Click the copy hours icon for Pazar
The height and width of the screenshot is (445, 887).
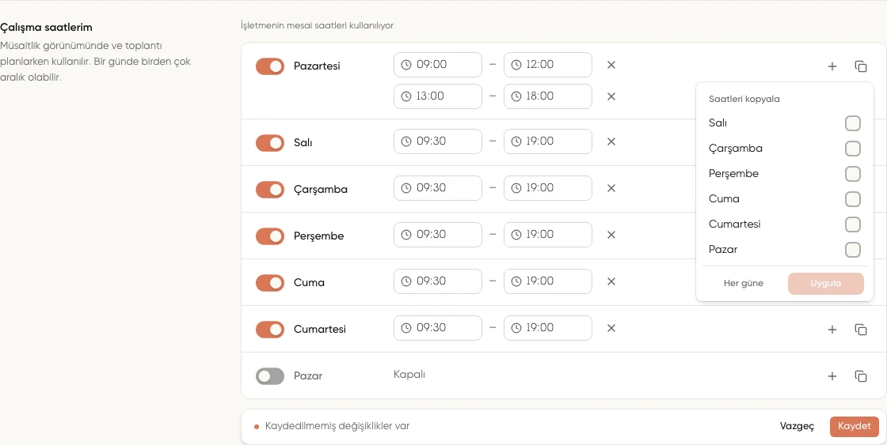tap(860, 376)
